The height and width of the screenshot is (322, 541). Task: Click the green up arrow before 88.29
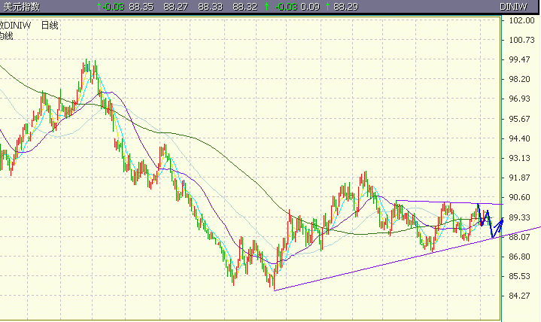point(328,7)
